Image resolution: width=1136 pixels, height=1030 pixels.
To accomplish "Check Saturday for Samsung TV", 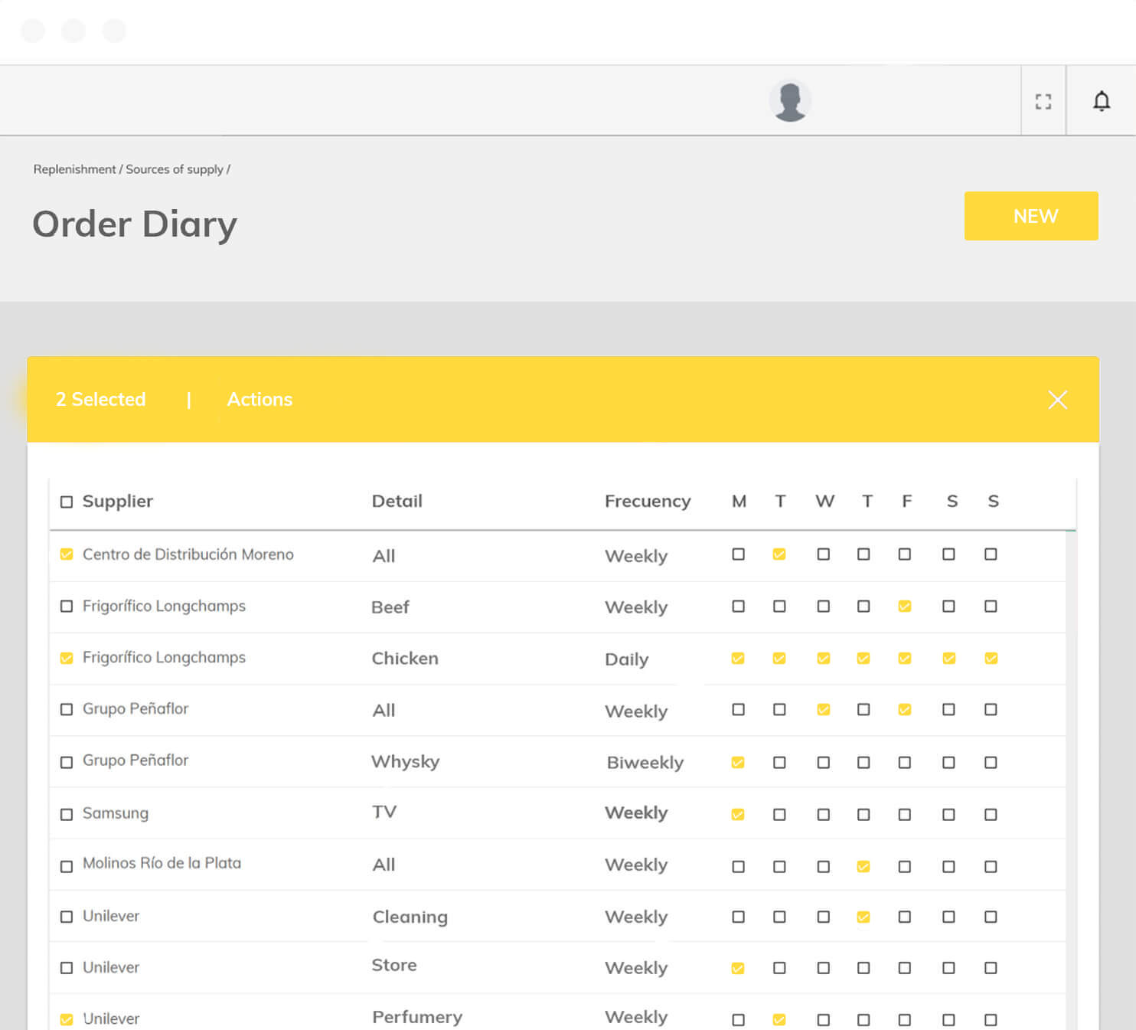I will pyautogui.click(x=948, y=814).
